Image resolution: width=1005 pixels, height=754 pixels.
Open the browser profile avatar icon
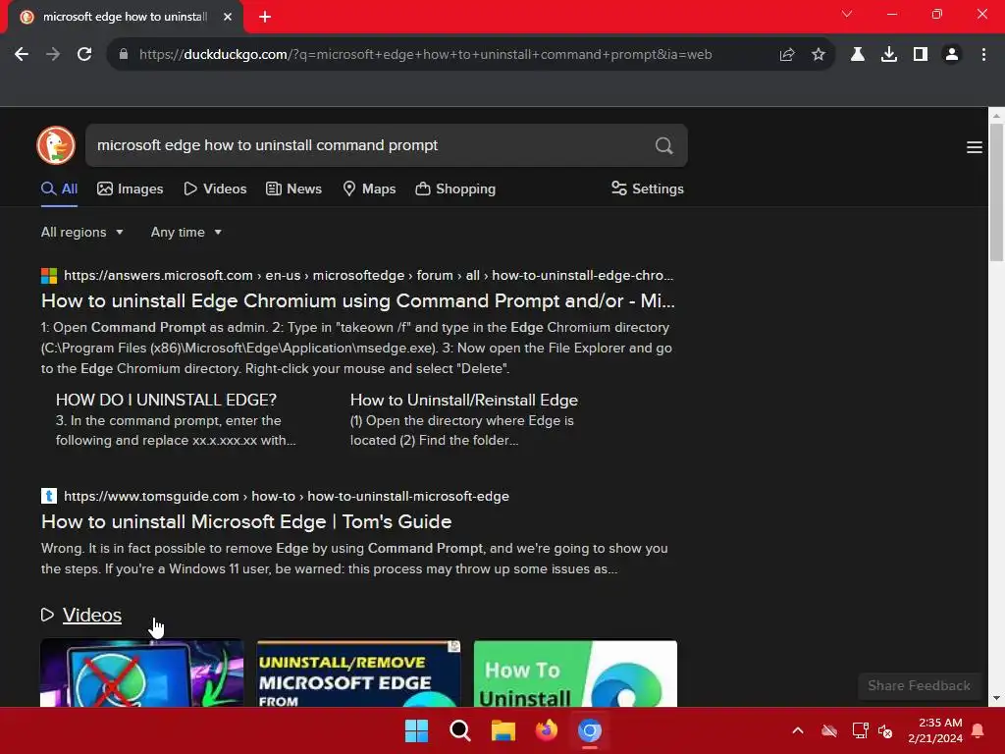point(952,55)
